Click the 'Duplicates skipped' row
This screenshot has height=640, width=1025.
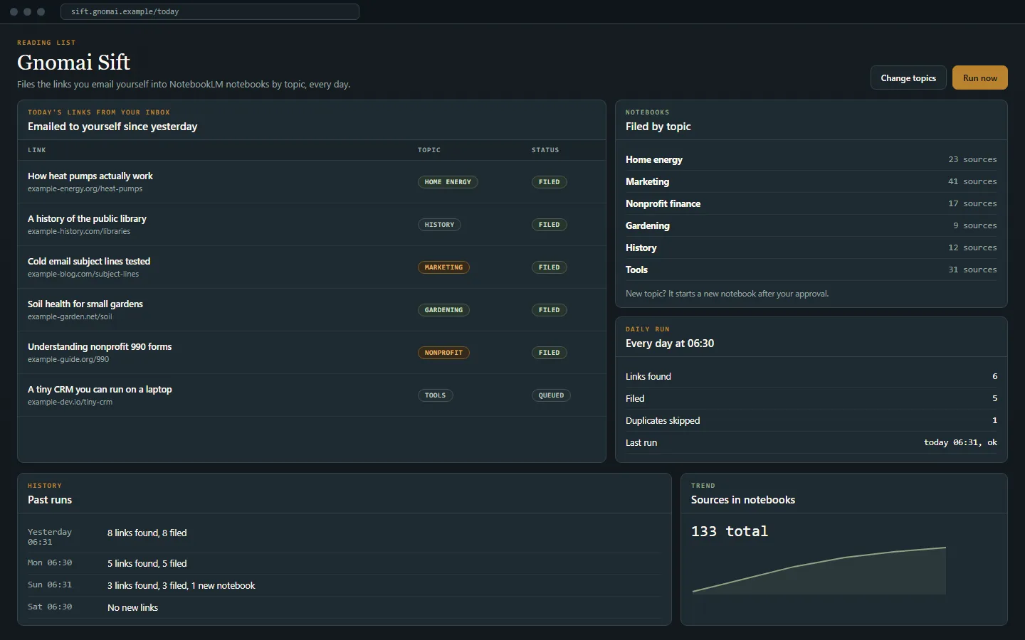coord(811,421)
